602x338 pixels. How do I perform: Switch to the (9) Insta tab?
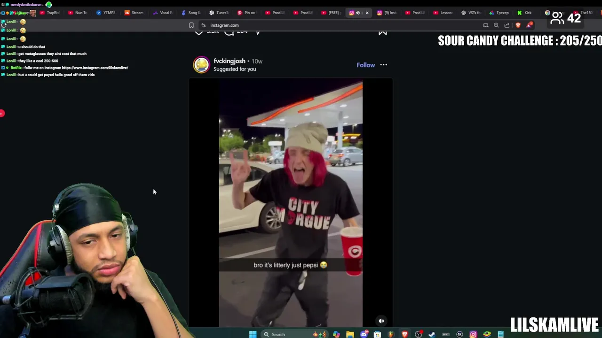(x=387, y=13)
